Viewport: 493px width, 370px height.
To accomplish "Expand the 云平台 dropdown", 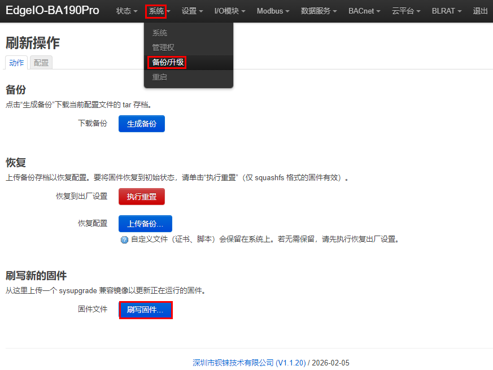I will [406, 11].
